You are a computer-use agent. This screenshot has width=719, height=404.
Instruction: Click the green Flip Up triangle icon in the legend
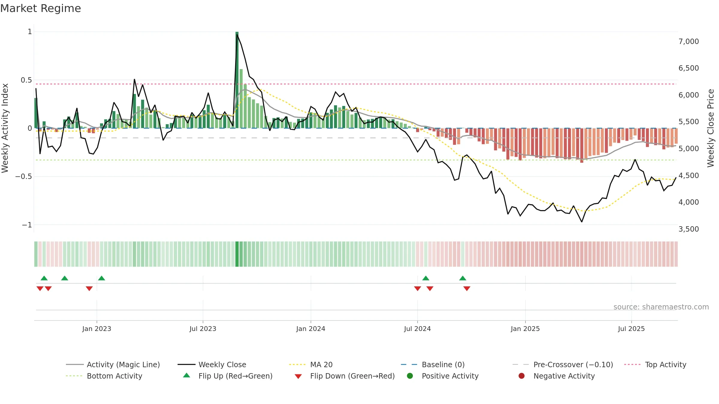186,375
